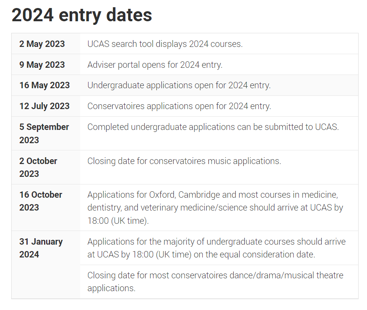
Task: Select the "16 May 2023" date cell
Action: [x=44, y=85]
